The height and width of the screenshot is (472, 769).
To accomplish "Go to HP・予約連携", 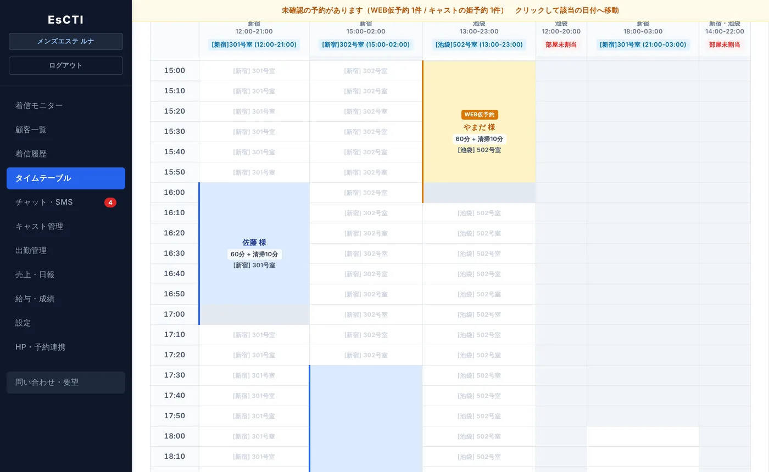I will point(66,347).
